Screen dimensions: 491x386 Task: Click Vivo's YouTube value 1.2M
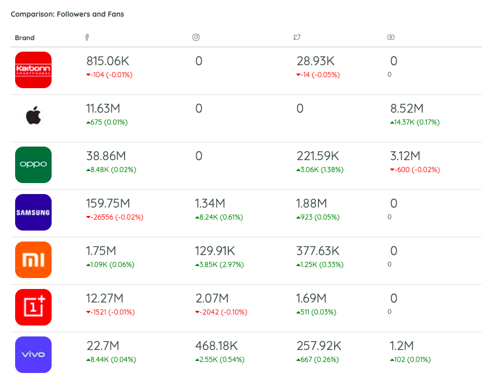point(402,346)
